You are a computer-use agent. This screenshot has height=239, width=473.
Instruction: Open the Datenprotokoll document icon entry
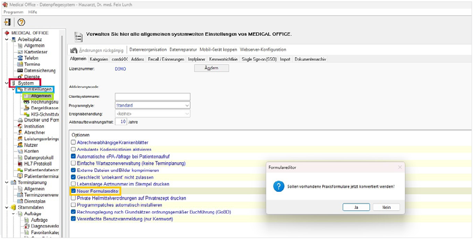[x=20, y=157]
